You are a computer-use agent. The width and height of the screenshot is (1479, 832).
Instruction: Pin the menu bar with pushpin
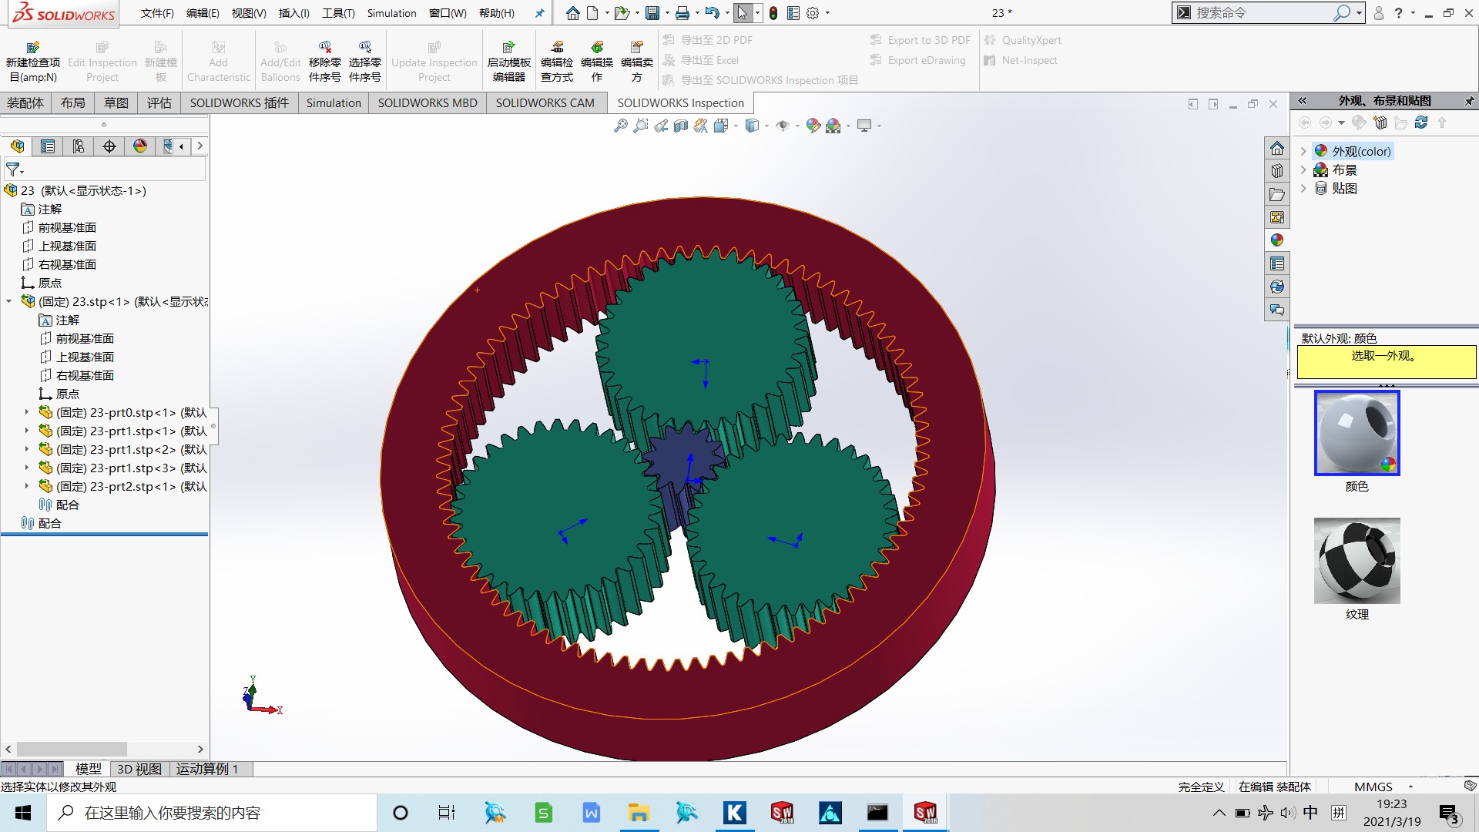click(x=539, y=13)
